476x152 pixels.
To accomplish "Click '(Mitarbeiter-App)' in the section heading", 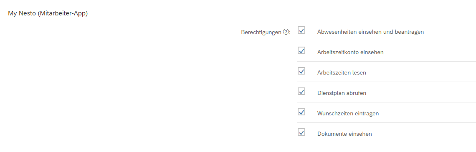I will point(63,14).
